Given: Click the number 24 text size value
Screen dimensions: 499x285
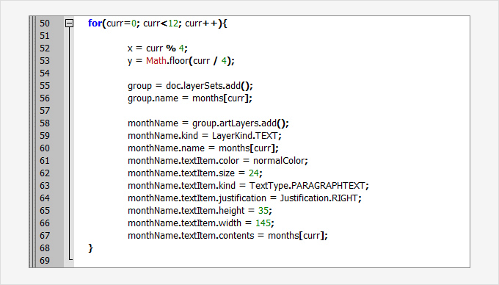Looking at the screenshot, I should pyautogui.click(x=254, y=173).
